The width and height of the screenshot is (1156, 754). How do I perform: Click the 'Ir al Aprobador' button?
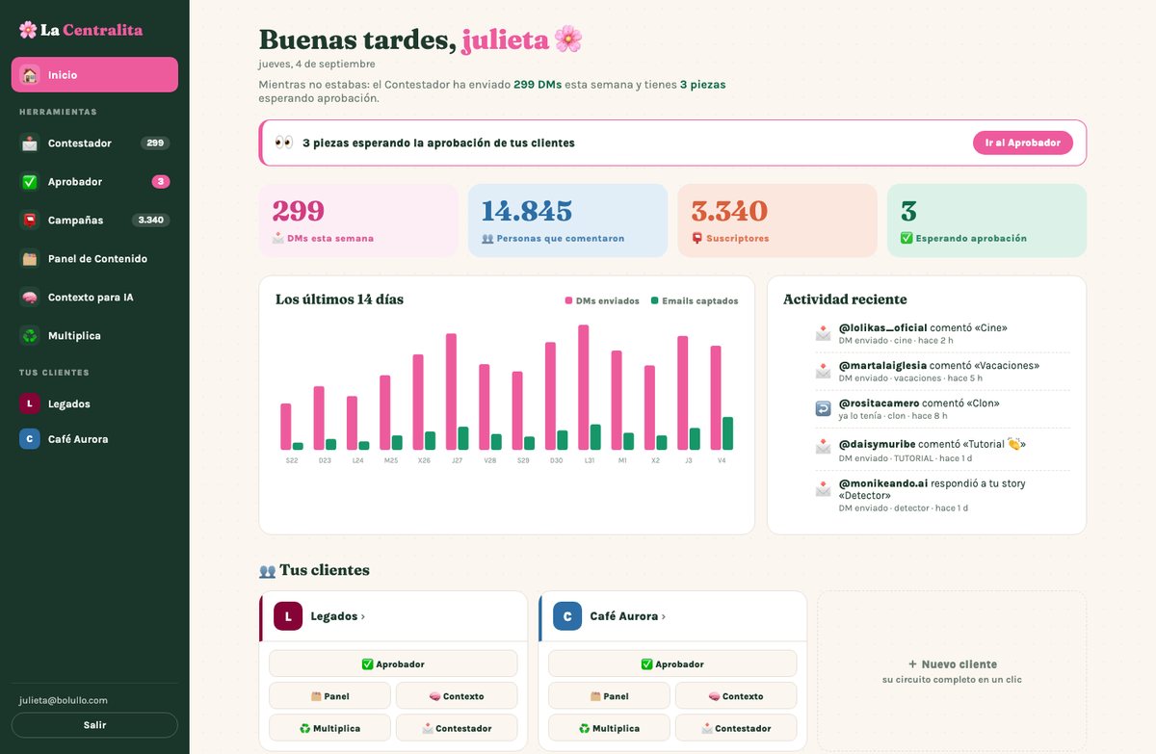[x=1023, y=143]
